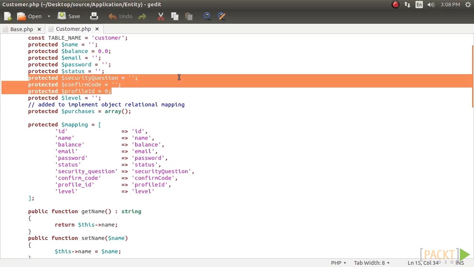Open the PHP language selector
The image size is (474, 267).
[338, 263]
